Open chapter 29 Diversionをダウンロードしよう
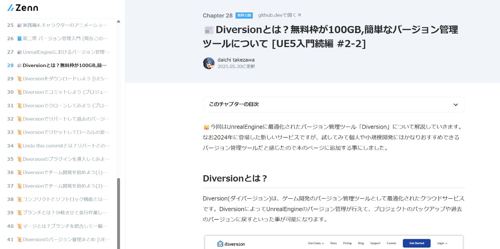 coord(57,78)
